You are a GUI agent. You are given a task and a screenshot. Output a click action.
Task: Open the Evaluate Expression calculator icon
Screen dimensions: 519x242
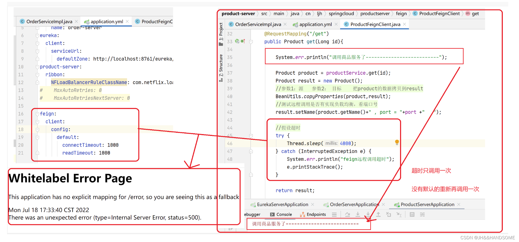point(412,214)
